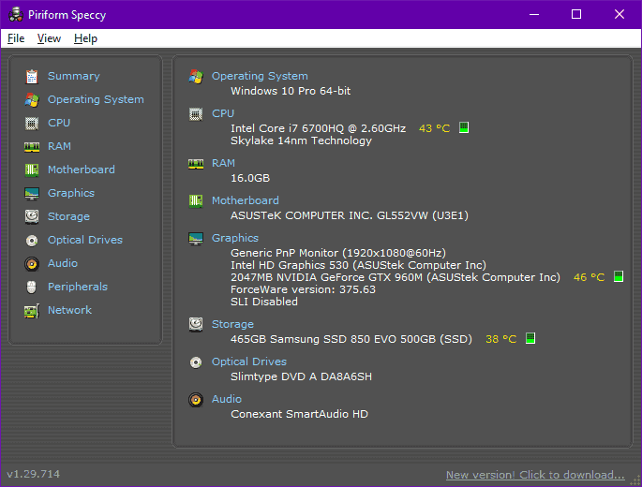Click the Motherboard icon in sidebar
The image size is (642, 487).
32,170
